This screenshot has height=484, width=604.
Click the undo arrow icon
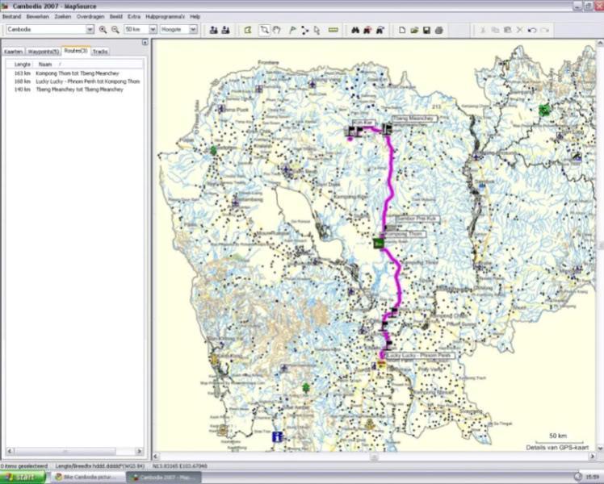coord(532,30)
